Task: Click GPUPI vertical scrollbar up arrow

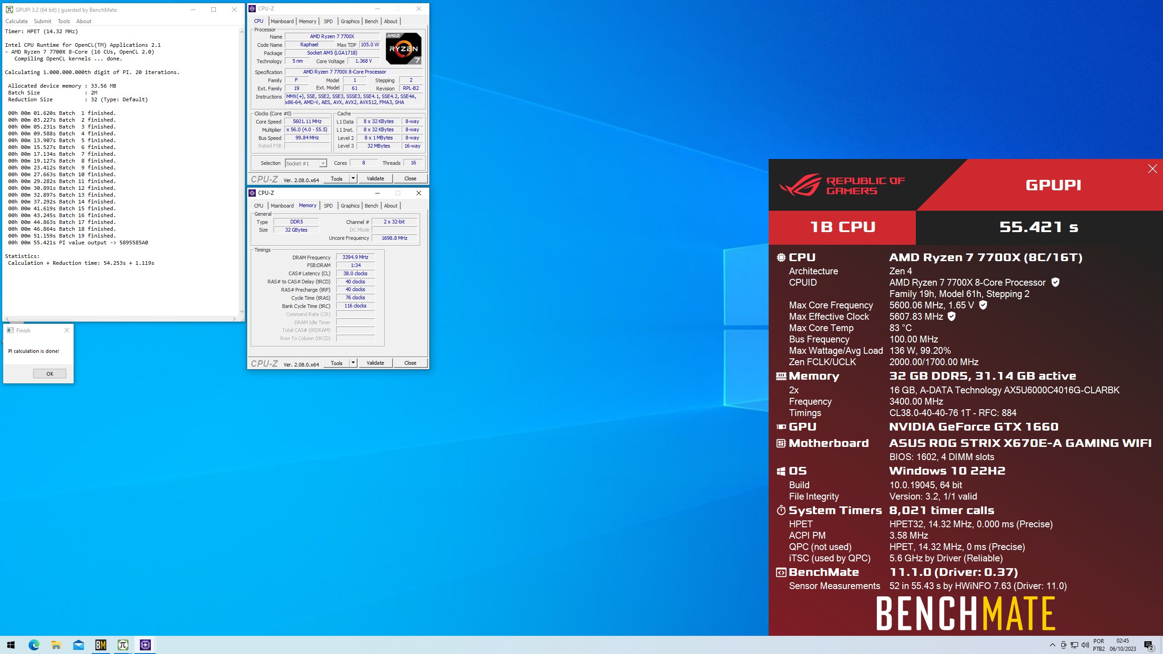Action: (x=241, y=32)
